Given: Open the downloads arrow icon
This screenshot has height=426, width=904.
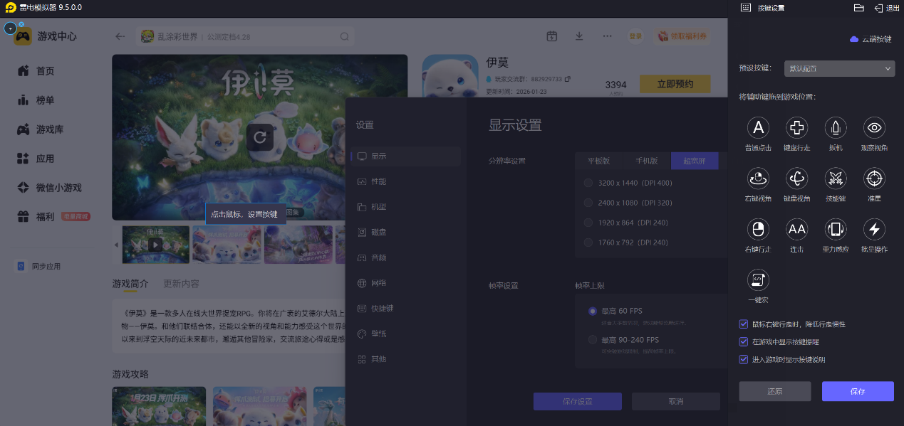Looking at the screenshot, I should pos(579,36).
